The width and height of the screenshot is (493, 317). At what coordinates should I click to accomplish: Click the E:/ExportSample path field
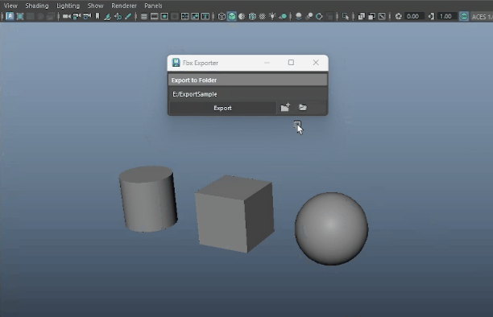click(x=248, y=94)
